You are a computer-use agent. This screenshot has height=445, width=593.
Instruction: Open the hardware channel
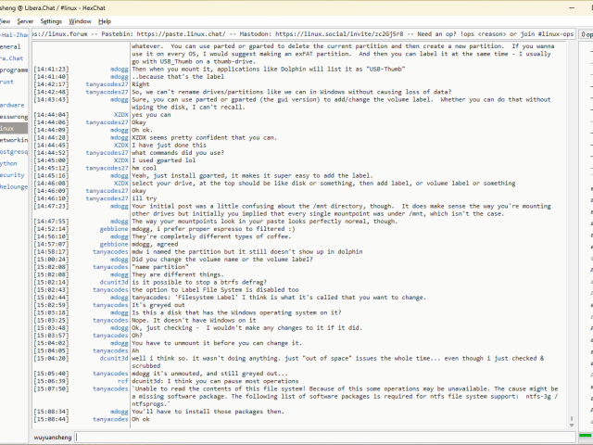click(x=12, y=105)
